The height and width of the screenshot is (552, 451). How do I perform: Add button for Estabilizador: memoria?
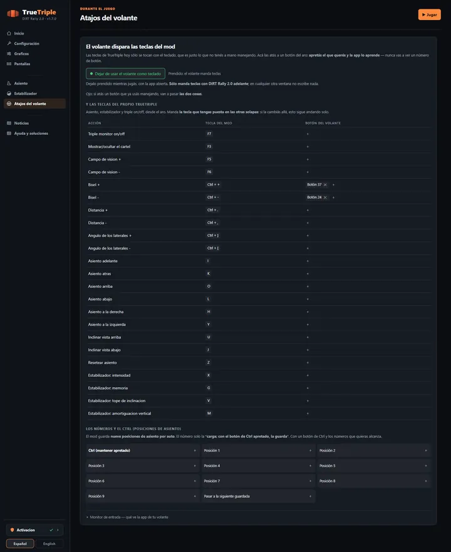(308, 388)
